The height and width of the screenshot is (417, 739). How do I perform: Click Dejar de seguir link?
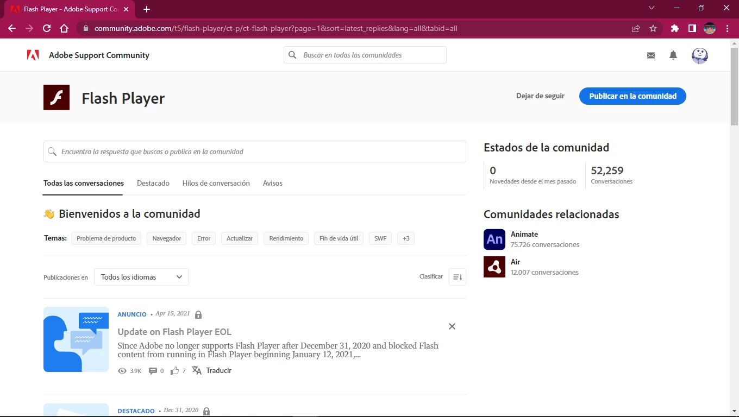click(540, 96)
